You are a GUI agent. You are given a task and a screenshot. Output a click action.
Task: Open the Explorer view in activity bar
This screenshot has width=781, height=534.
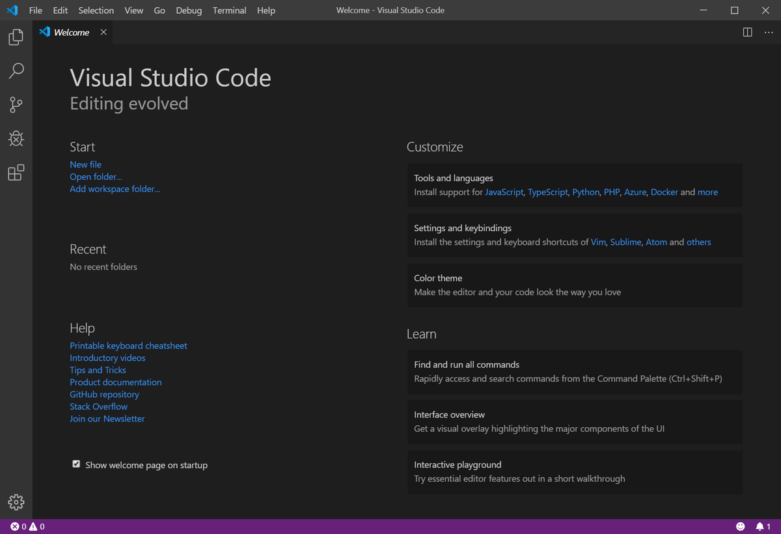[x=16, y=37]
